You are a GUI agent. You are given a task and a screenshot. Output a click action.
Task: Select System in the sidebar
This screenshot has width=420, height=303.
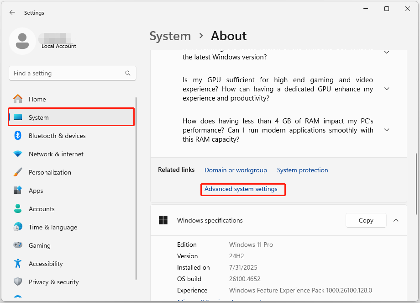(71, 117)
